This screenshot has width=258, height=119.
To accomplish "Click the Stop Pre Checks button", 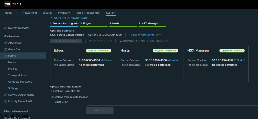I will click(x=100, y=41).
